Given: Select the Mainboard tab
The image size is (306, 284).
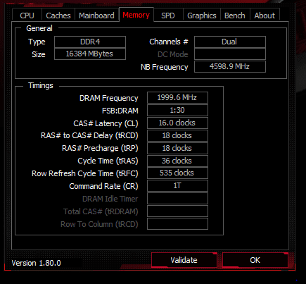Looking at the screenshot, I should tap(96, 16).
